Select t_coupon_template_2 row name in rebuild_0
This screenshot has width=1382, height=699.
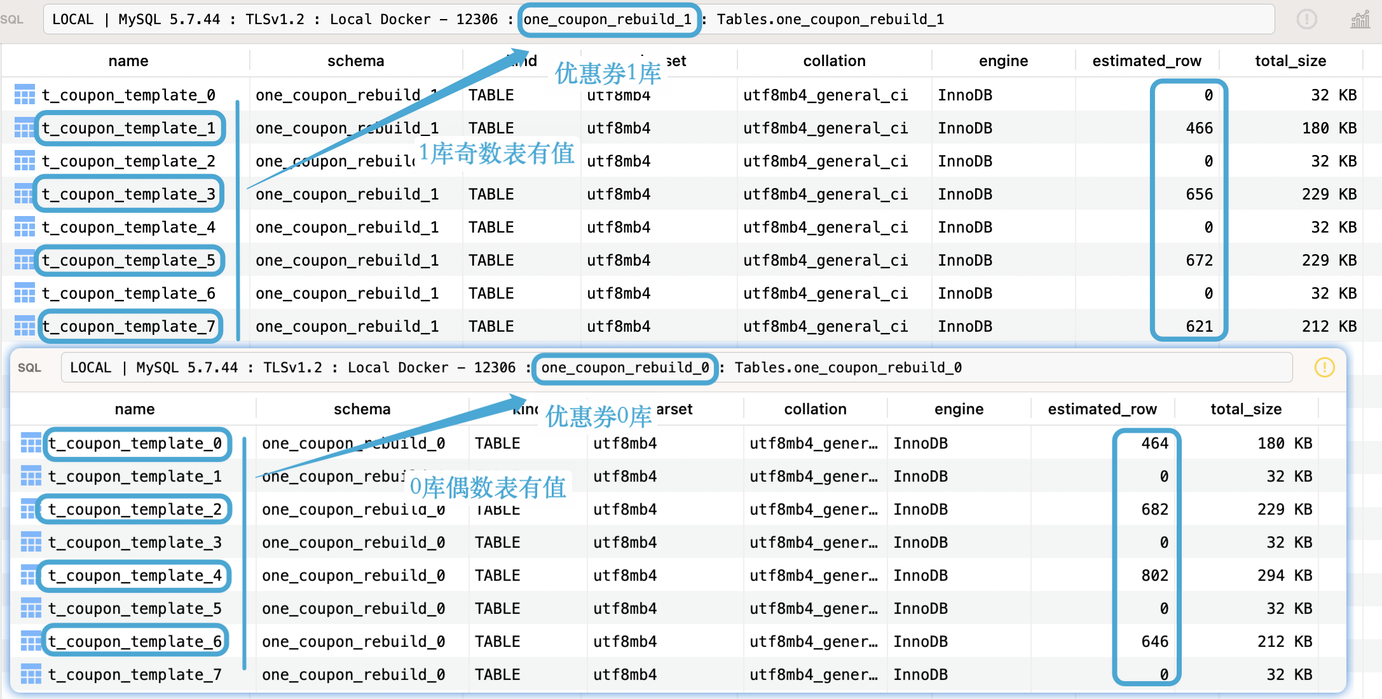click(135, 510)
